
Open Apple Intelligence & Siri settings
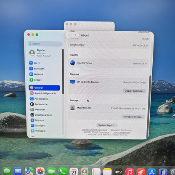pos(44,93)
